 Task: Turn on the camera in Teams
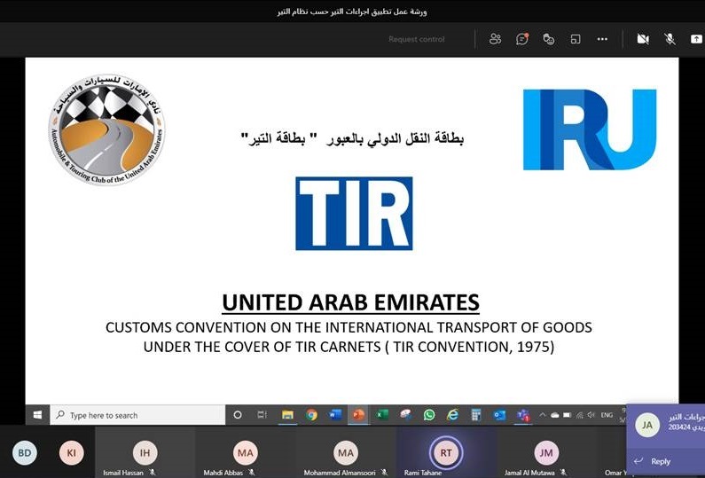click(643, 39)
